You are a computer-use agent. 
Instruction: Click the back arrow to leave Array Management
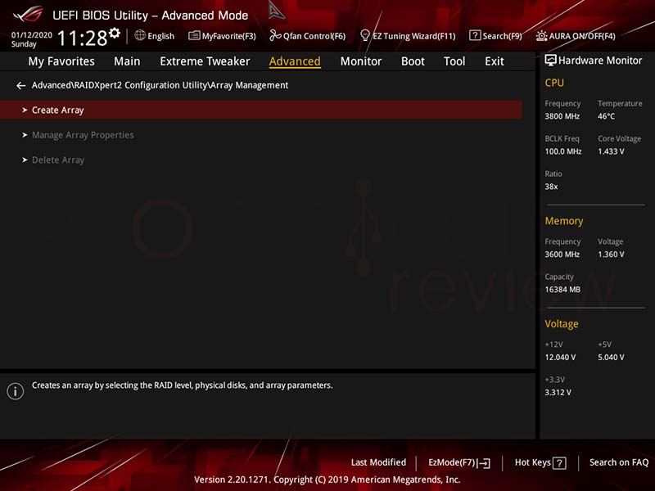20,85
